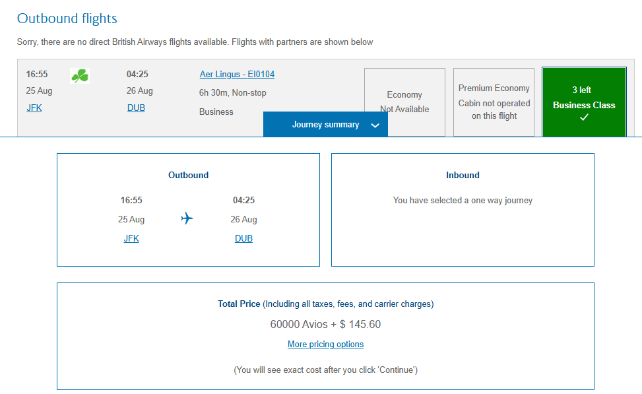Click the airplane icon in Outbound summary
642x394 pixels.
point(187,218)
